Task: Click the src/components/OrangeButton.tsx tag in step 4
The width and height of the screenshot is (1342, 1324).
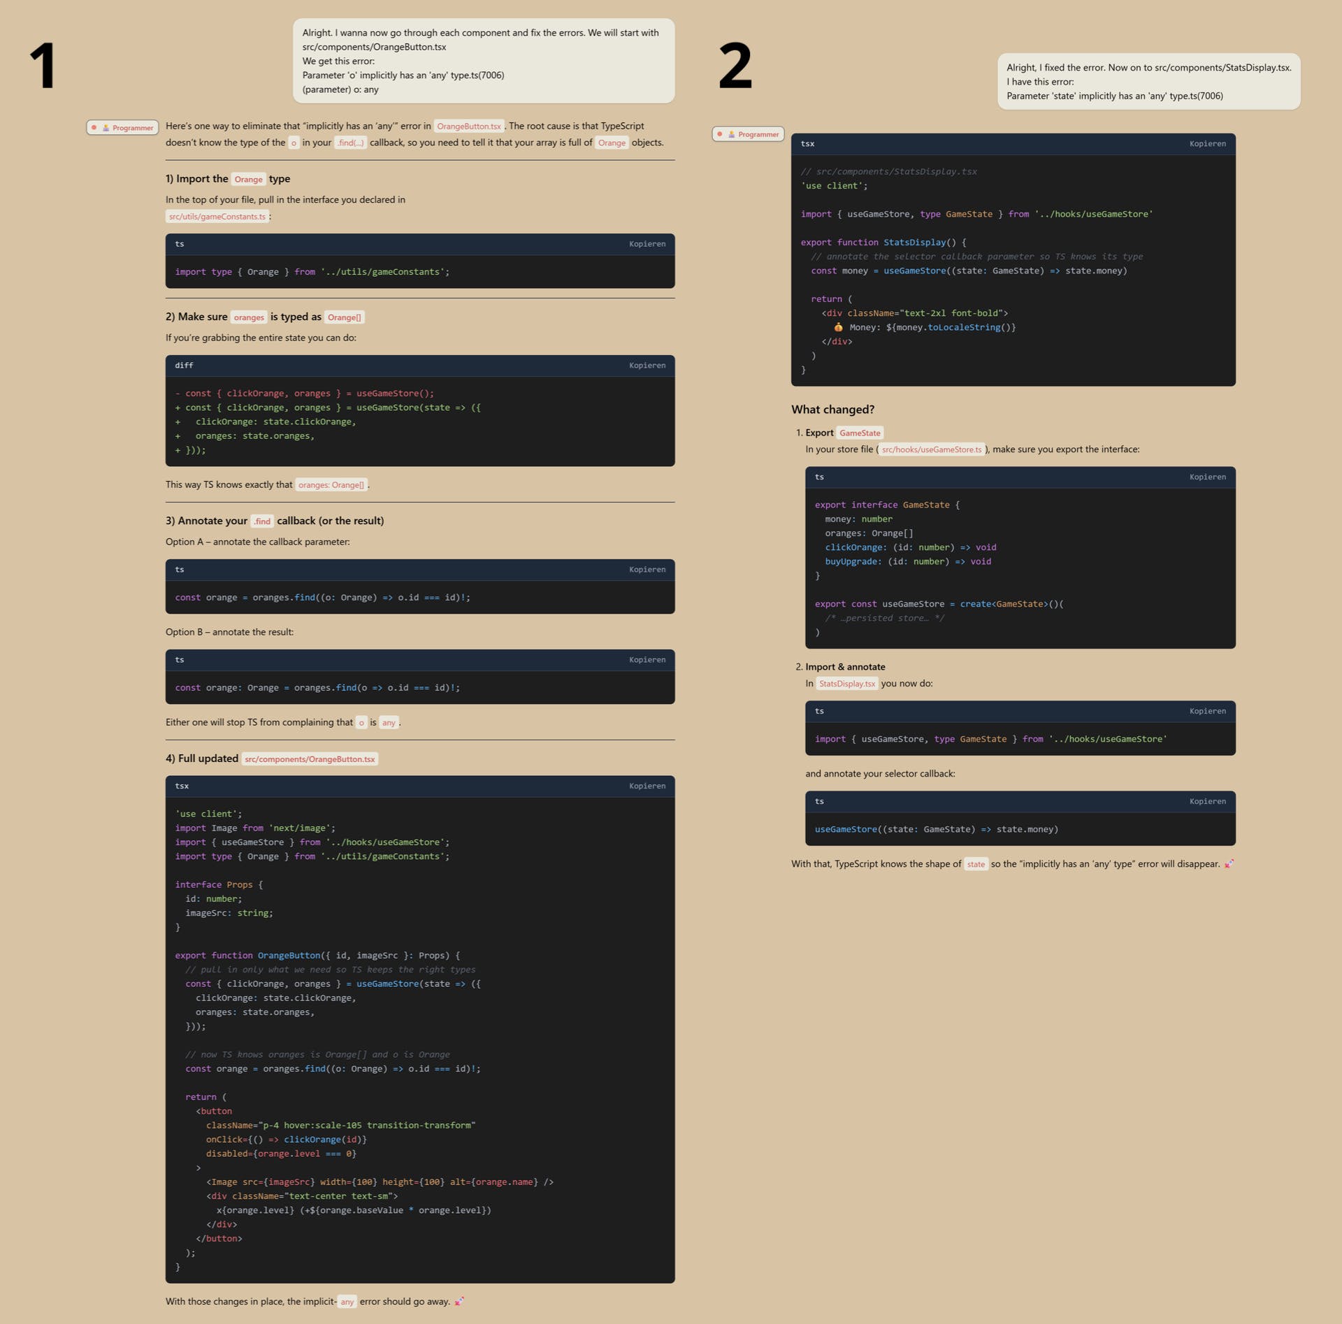Action: 310,759
